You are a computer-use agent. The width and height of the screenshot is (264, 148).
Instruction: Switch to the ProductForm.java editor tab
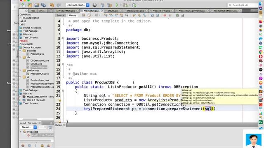[x=161, y=11]
